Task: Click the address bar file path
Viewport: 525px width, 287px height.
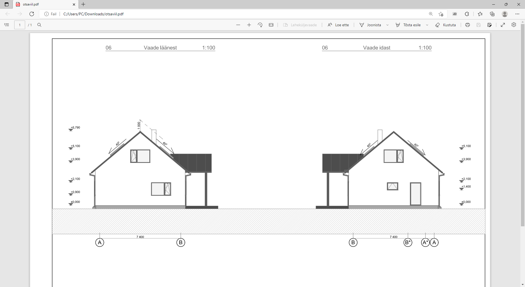Action: [x=94, y=14]
